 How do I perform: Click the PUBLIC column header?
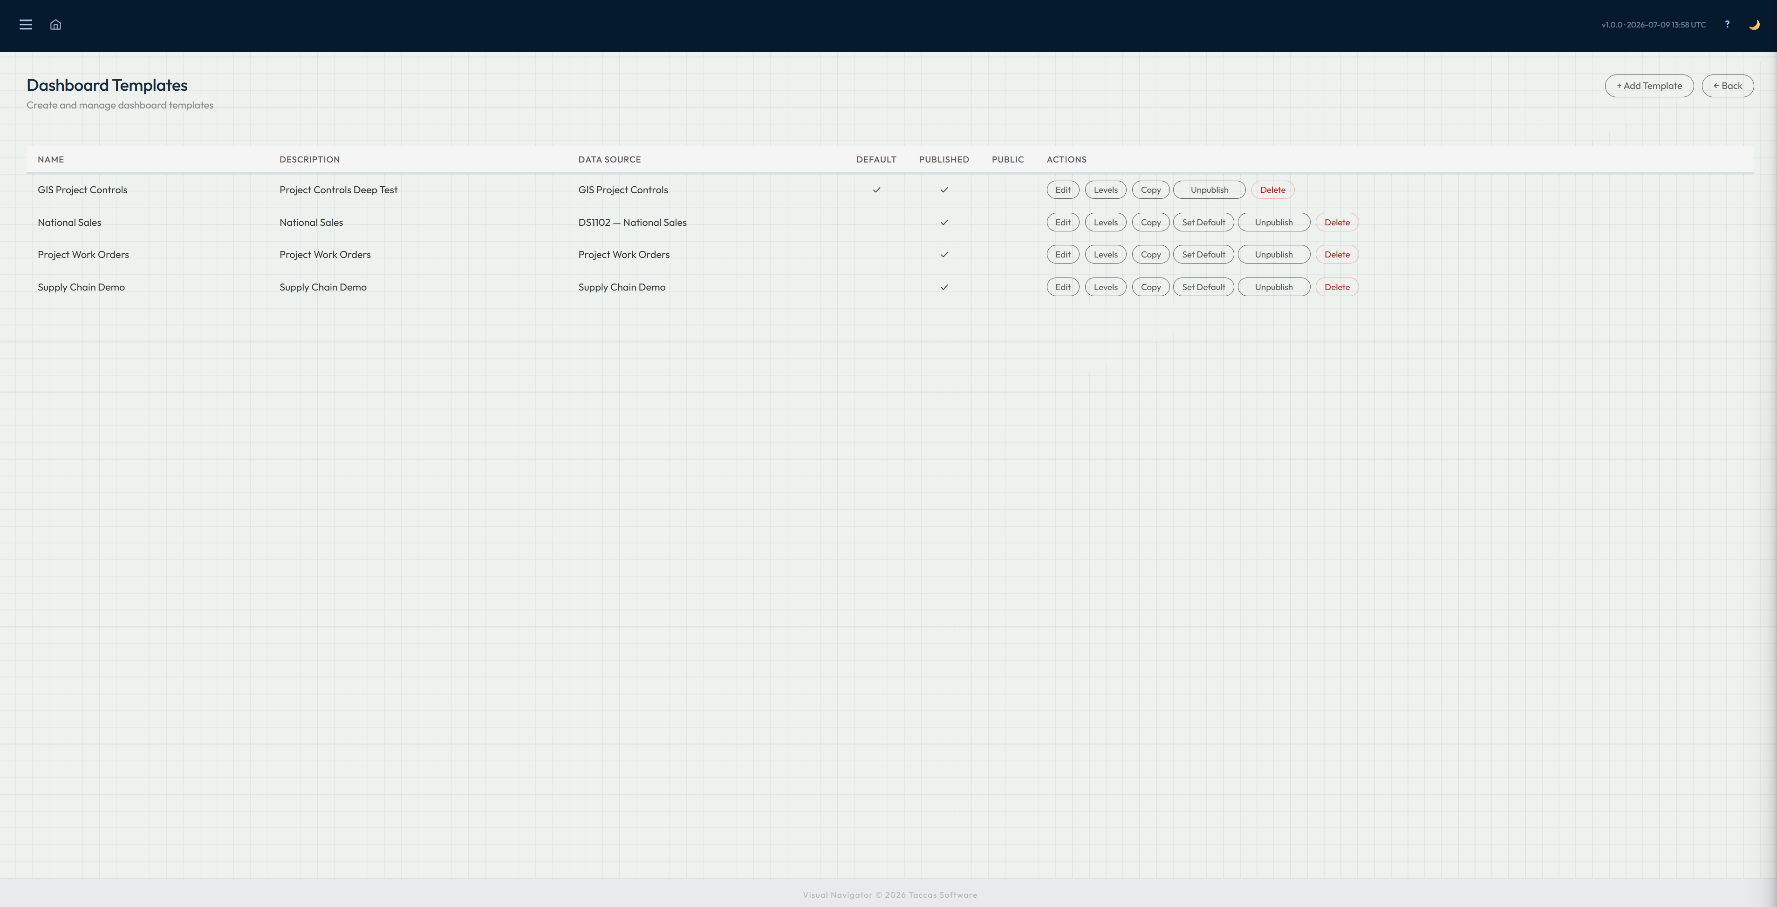tap(1007, 160)
